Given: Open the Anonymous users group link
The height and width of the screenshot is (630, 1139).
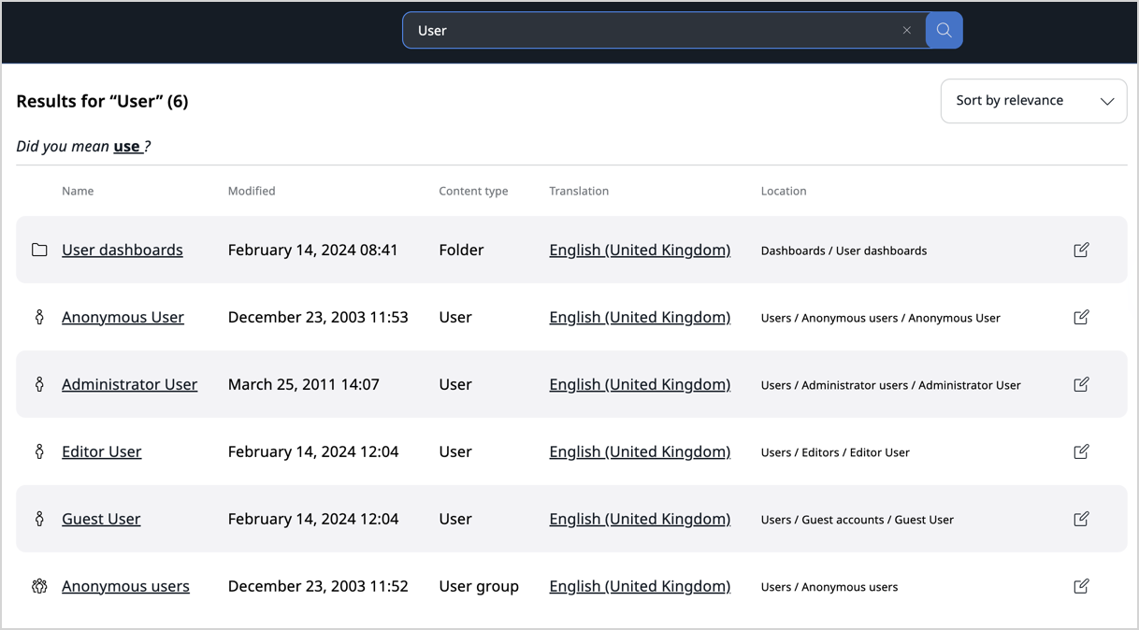Looking at the screenshot, I should (x=125, y=586).
